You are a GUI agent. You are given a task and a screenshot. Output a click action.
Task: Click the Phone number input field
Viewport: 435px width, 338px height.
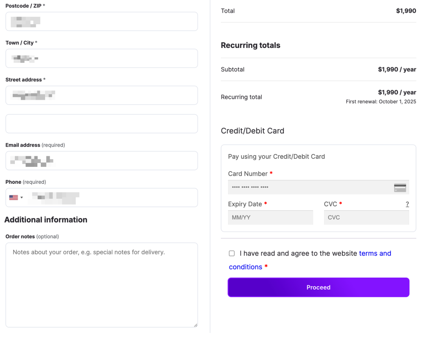(110, 197)
